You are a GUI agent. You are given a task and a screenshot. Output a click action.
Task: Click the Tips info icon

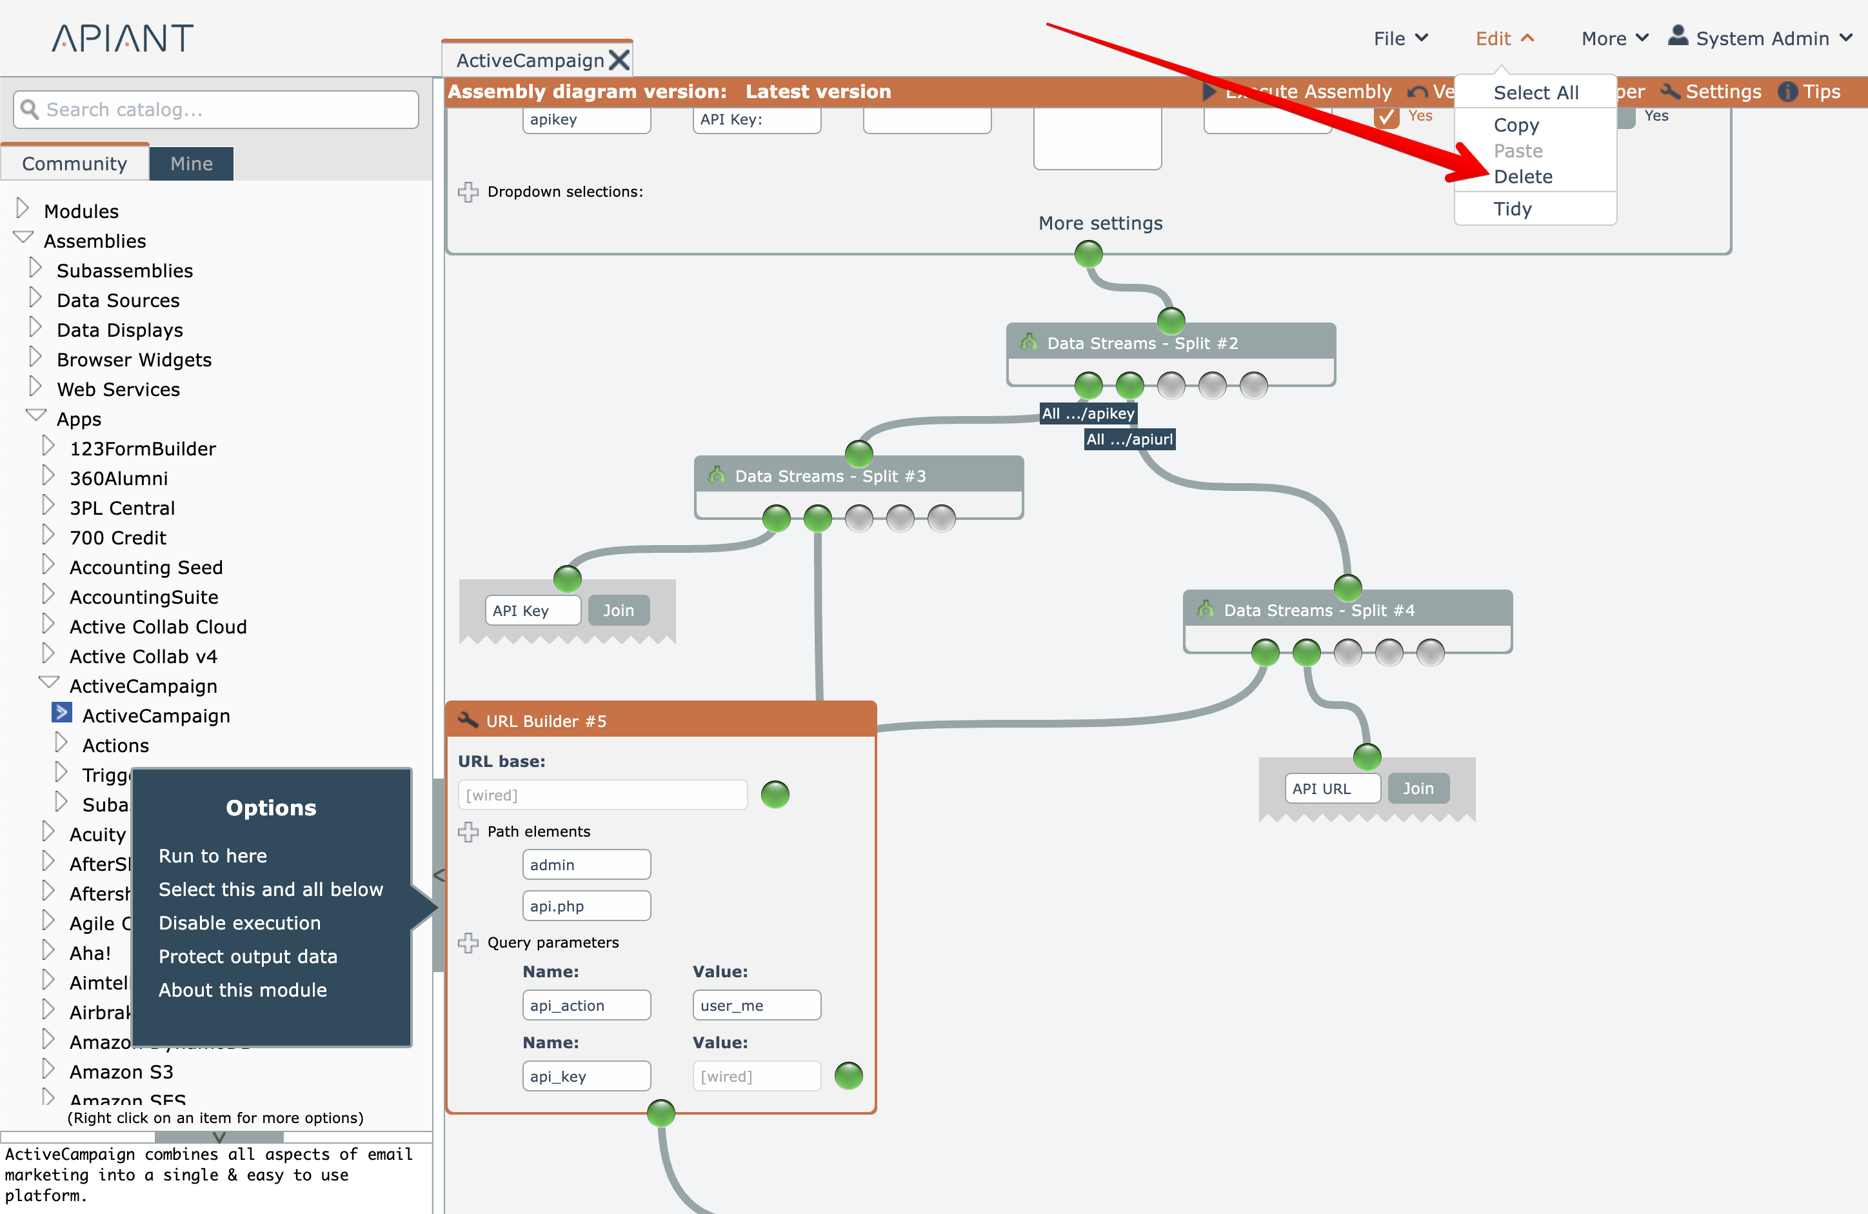[x=1787, y=92]
